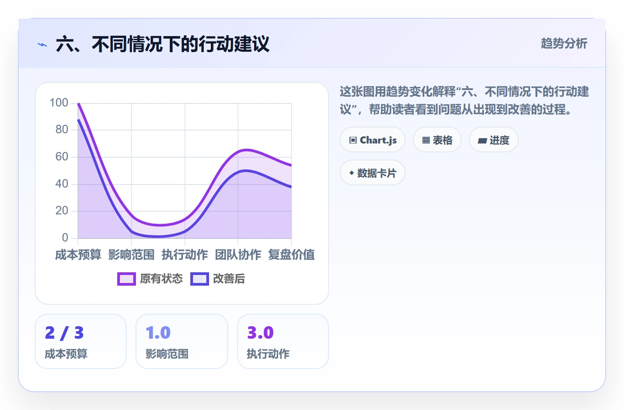Select the Chart.js tag chip

(373, 140)
